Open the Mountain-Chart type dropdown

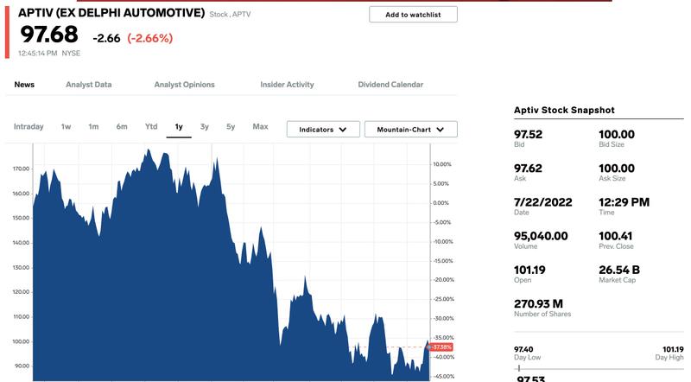tap(411, 130)
